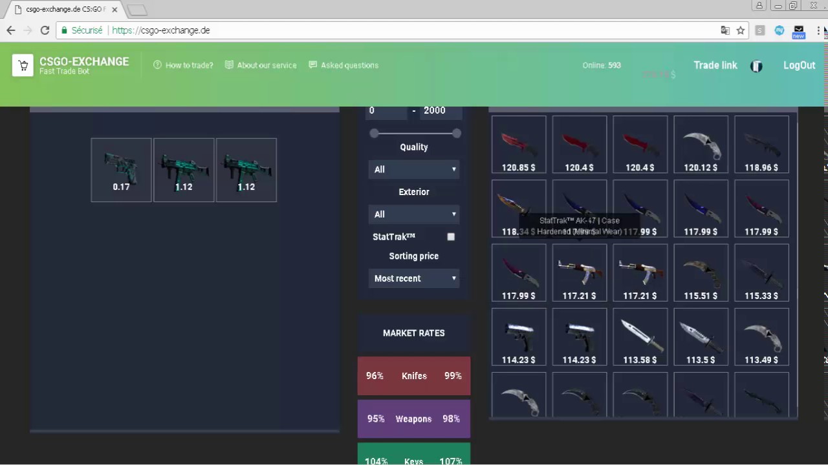Click the Knifes market rate row
This screenshot has width=828, height=465.
[x=414, y=376]
